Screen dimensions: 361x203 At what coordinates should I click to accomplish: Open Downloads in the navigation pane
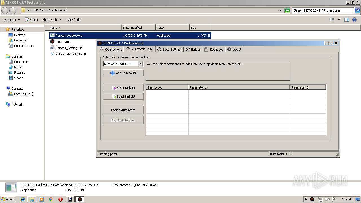coord(21,40)
